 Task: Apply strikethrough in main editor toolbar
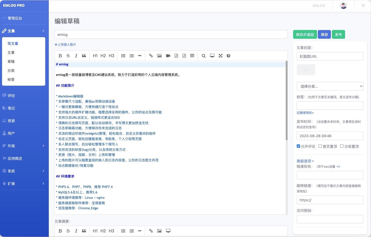tap(68, 56)
